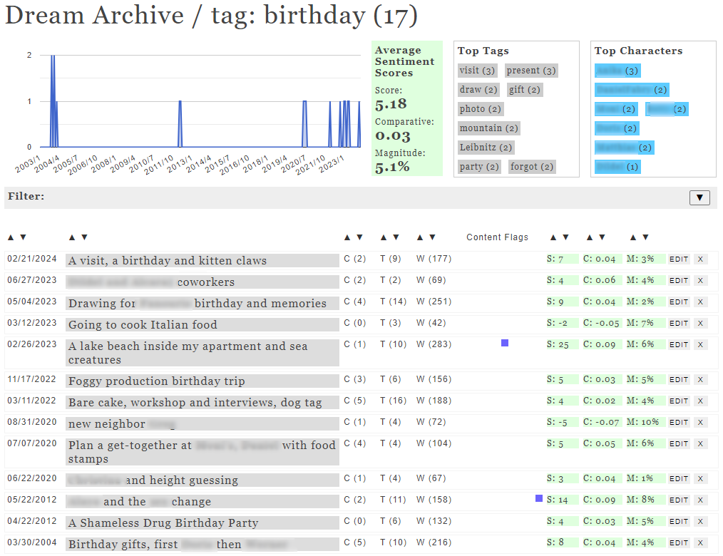Viewport: 723px width, 556px height.
Task: Click the X for 'A Shameless Drug Birthday Party'
Action: (x=700, y=522)
